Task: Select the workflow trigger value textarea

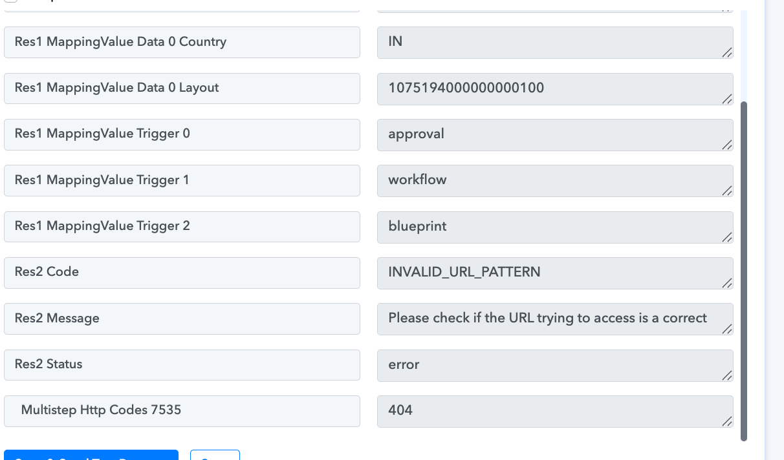Action: point(554,180)
